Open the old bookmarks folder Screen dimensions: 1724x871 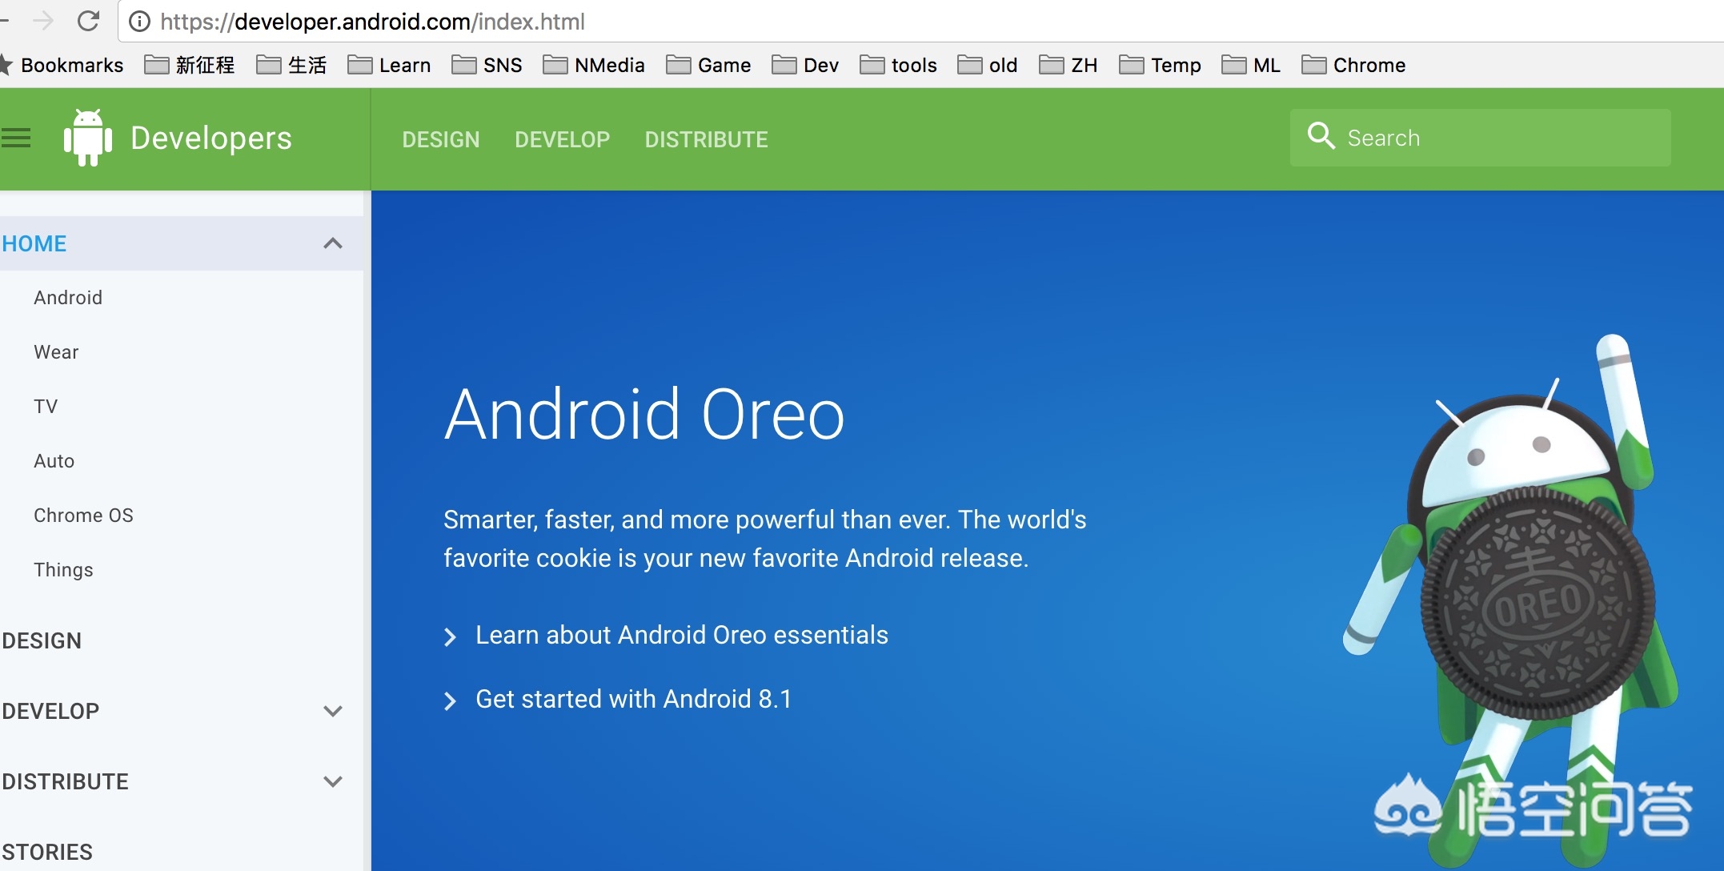click(x=988, y=65)
